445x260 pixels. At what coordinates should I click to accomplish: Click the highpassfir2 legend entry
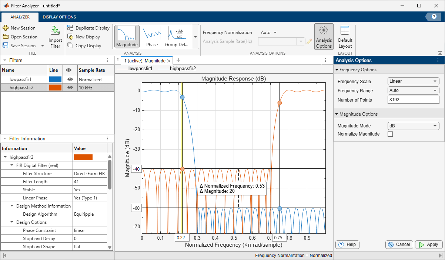tap(177, 68)
